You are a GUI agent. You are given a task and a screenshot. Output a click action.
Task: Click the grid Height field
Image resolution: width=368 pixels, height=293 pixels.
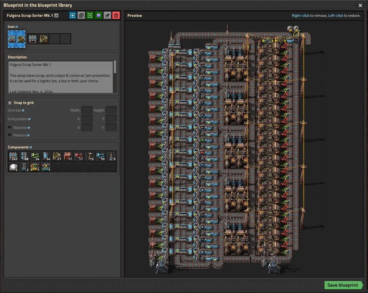tap(111, 110)
